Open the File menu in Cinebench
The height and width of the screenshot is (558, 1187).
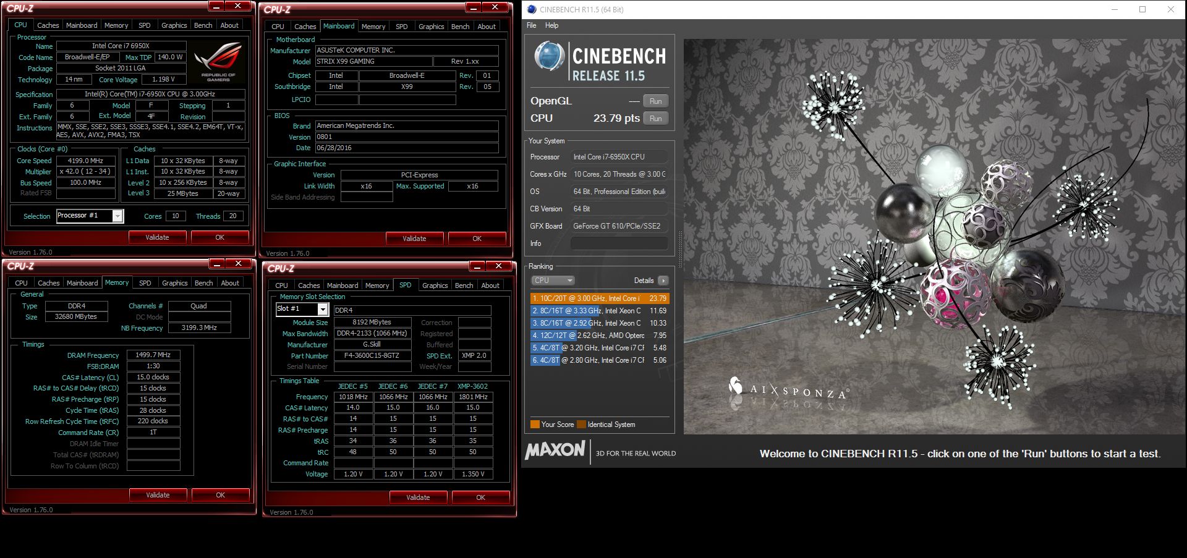(532, 25)
